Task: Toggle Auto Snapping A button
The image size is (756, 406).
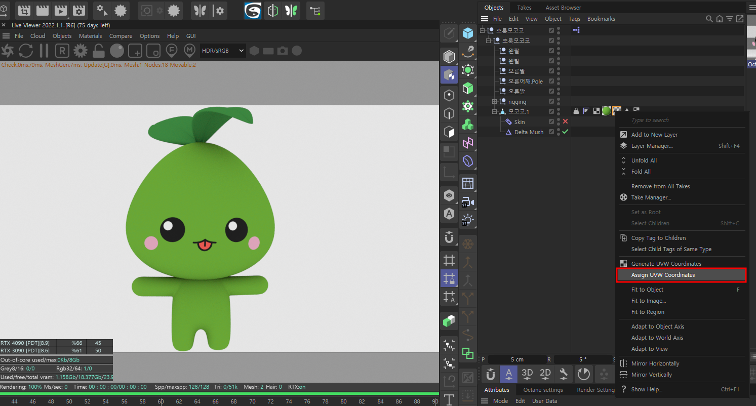Action: (509, 374)
